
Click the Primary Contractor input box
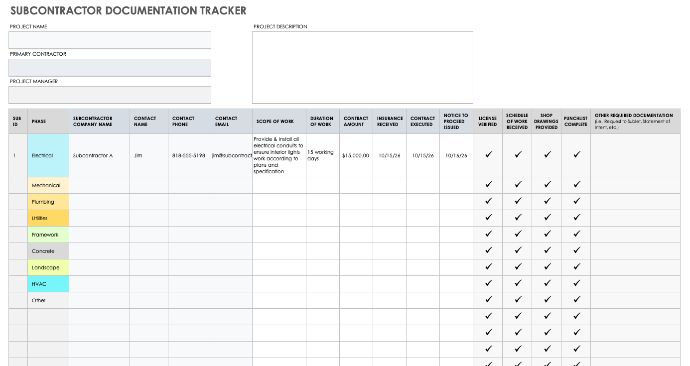[x=110, y=68]
